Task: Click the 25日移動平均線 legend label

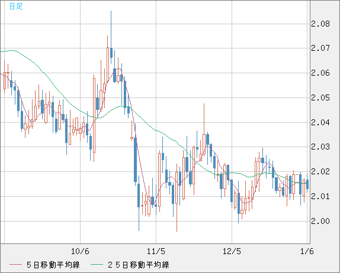Action: pos(139,265)
